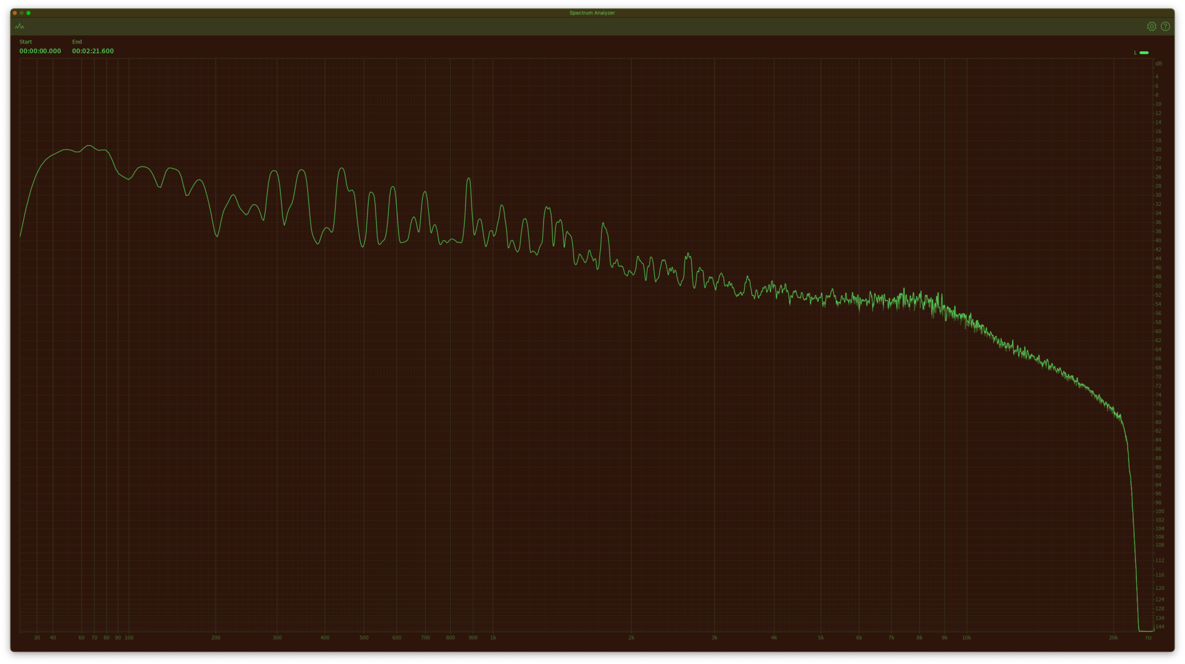
Task: Click the "2k" frequency axis label
Action: coord(631,637)
